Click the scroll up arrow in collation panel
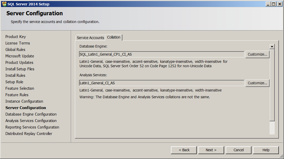The width and height of the screenshot is (284, 159). point(272,47)
